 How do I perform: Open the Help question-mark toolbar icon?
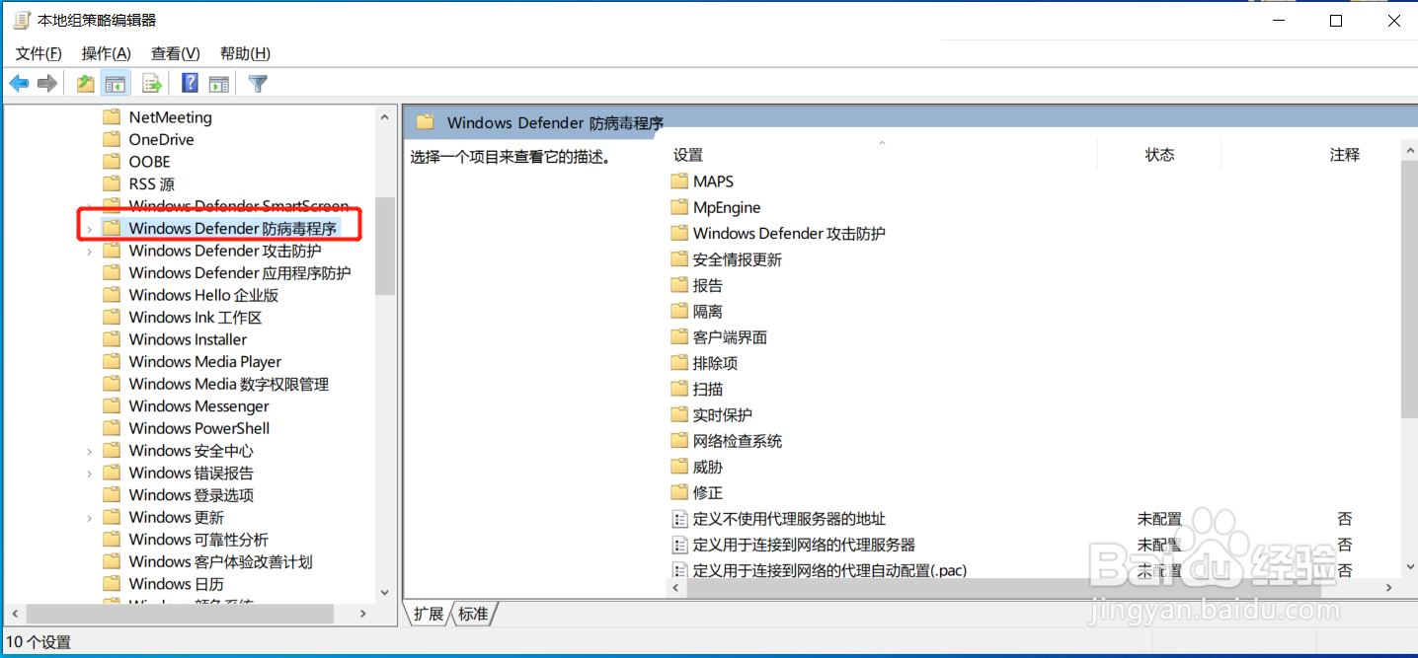pos(191,84)
